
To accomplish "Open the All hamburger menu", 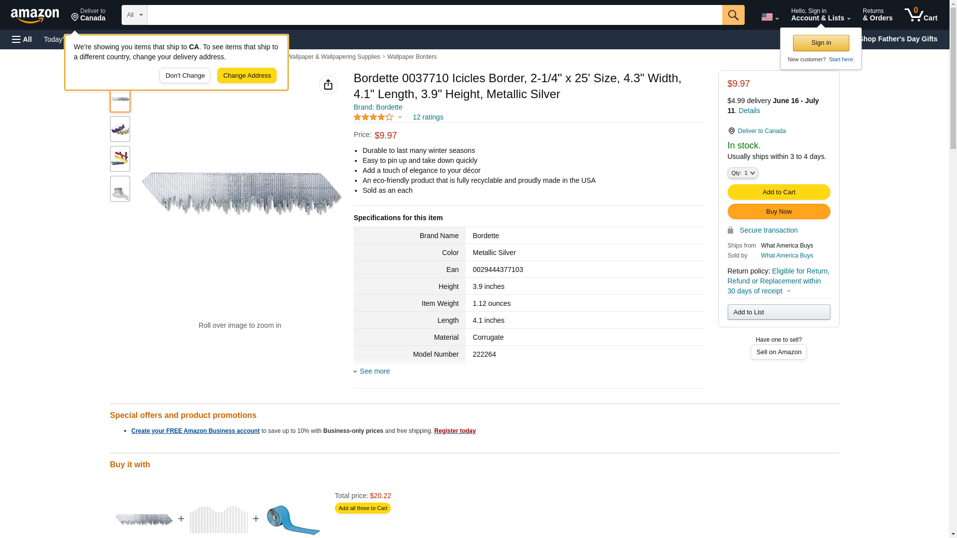I will (22, 39).
